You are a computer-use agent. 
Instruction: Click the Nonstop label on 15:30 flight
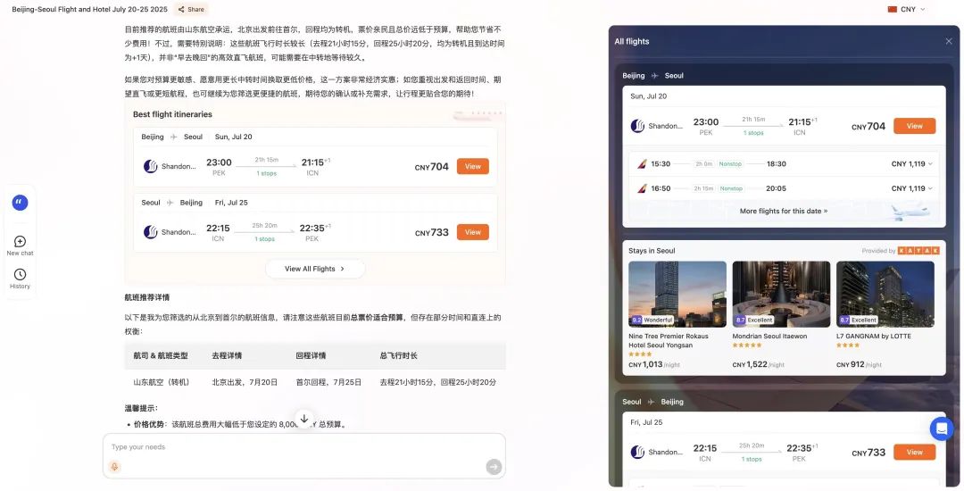tap(730, 164)
